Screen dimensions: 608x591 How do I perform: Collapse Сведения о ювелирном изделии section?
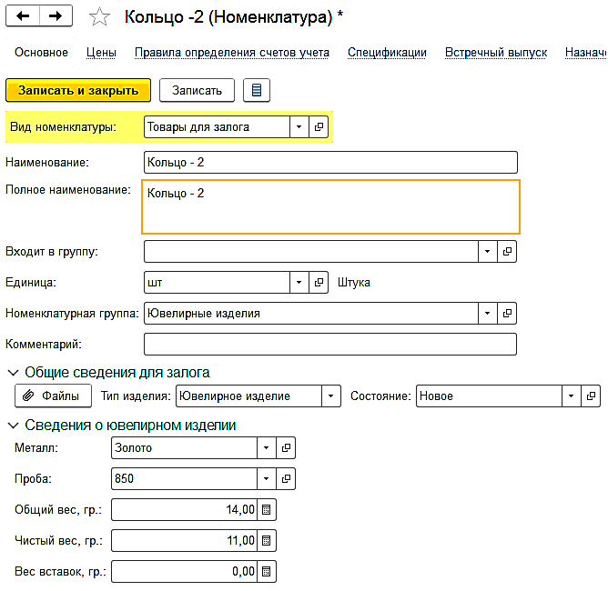(x=13, y=426)
